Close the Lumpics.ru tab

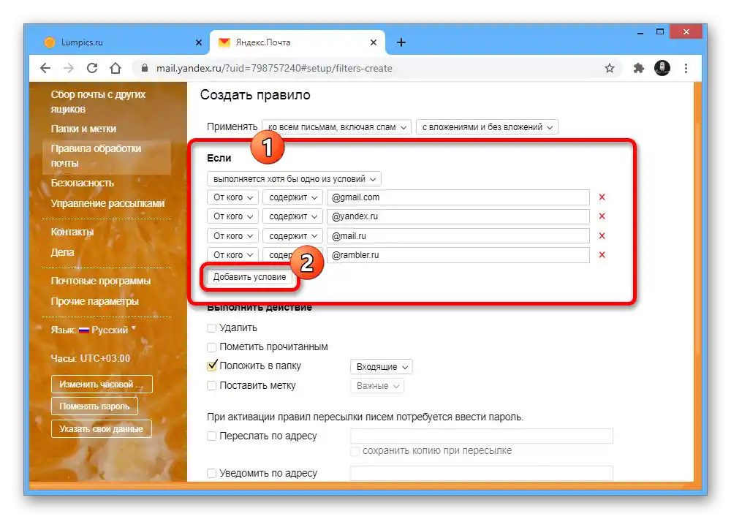199,42
